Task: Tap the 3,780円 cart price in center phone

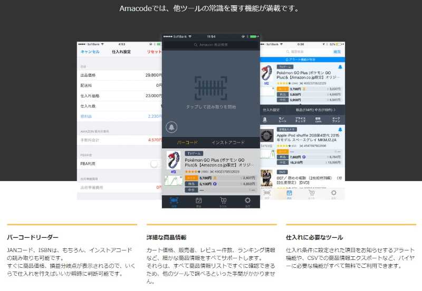Action: [x=205, y=178]
